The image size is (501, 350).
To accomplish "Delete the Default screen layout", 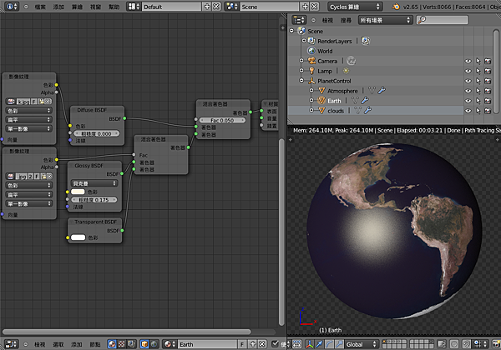I will pos(216,7).
